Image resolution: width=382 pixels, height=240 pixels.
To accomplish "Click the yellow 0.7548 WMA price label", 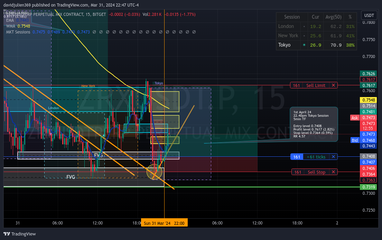I will [369, 100].
